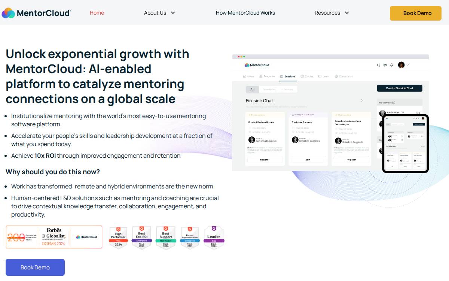
Task: Open the Forbes D Globalist DGEMS 2024 banner
Action: 54,237
